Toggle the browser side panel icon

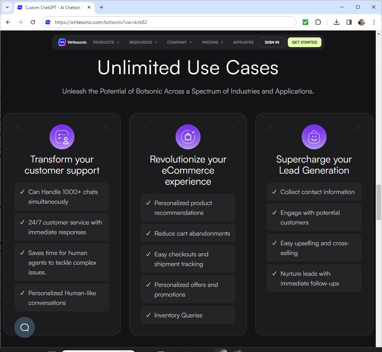[x=349, y=22]
